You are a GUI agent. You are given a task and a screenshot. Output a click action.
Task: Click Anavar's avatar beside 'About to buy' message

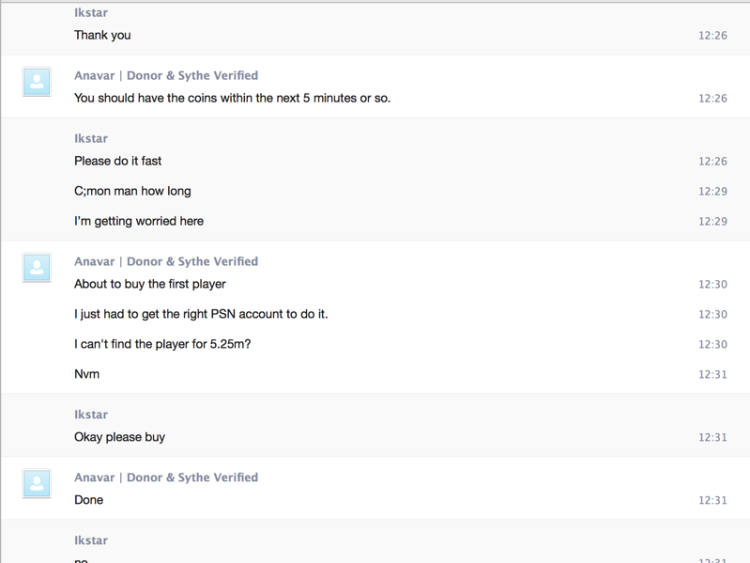click(37, 268)
